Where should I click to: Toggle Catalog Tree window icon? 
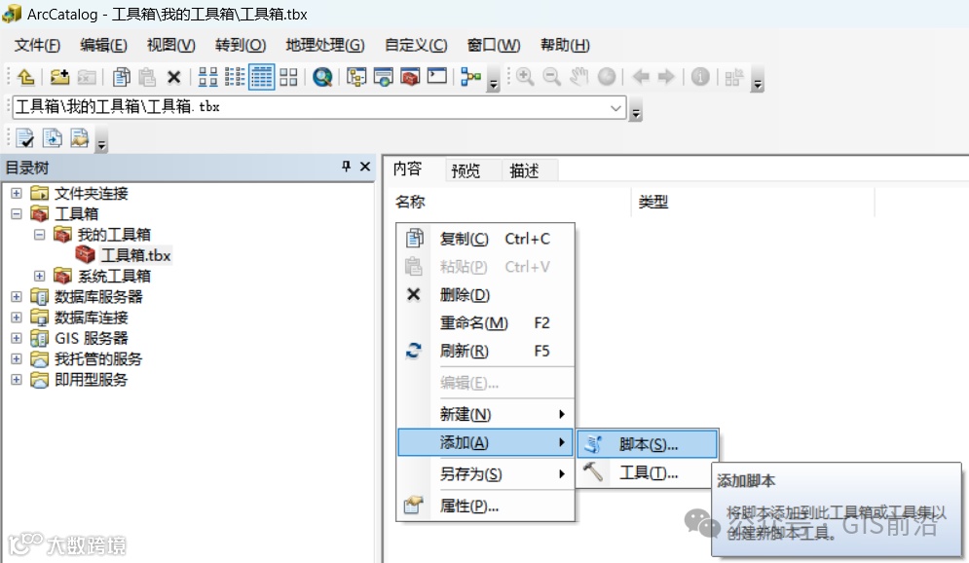(x=356, y=77)
